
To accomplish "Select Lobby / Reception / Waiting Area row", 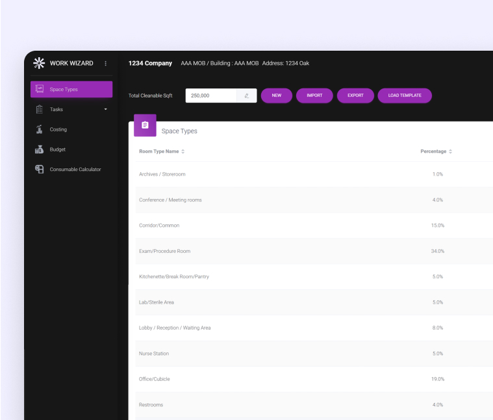I will [x=314, y=328].
